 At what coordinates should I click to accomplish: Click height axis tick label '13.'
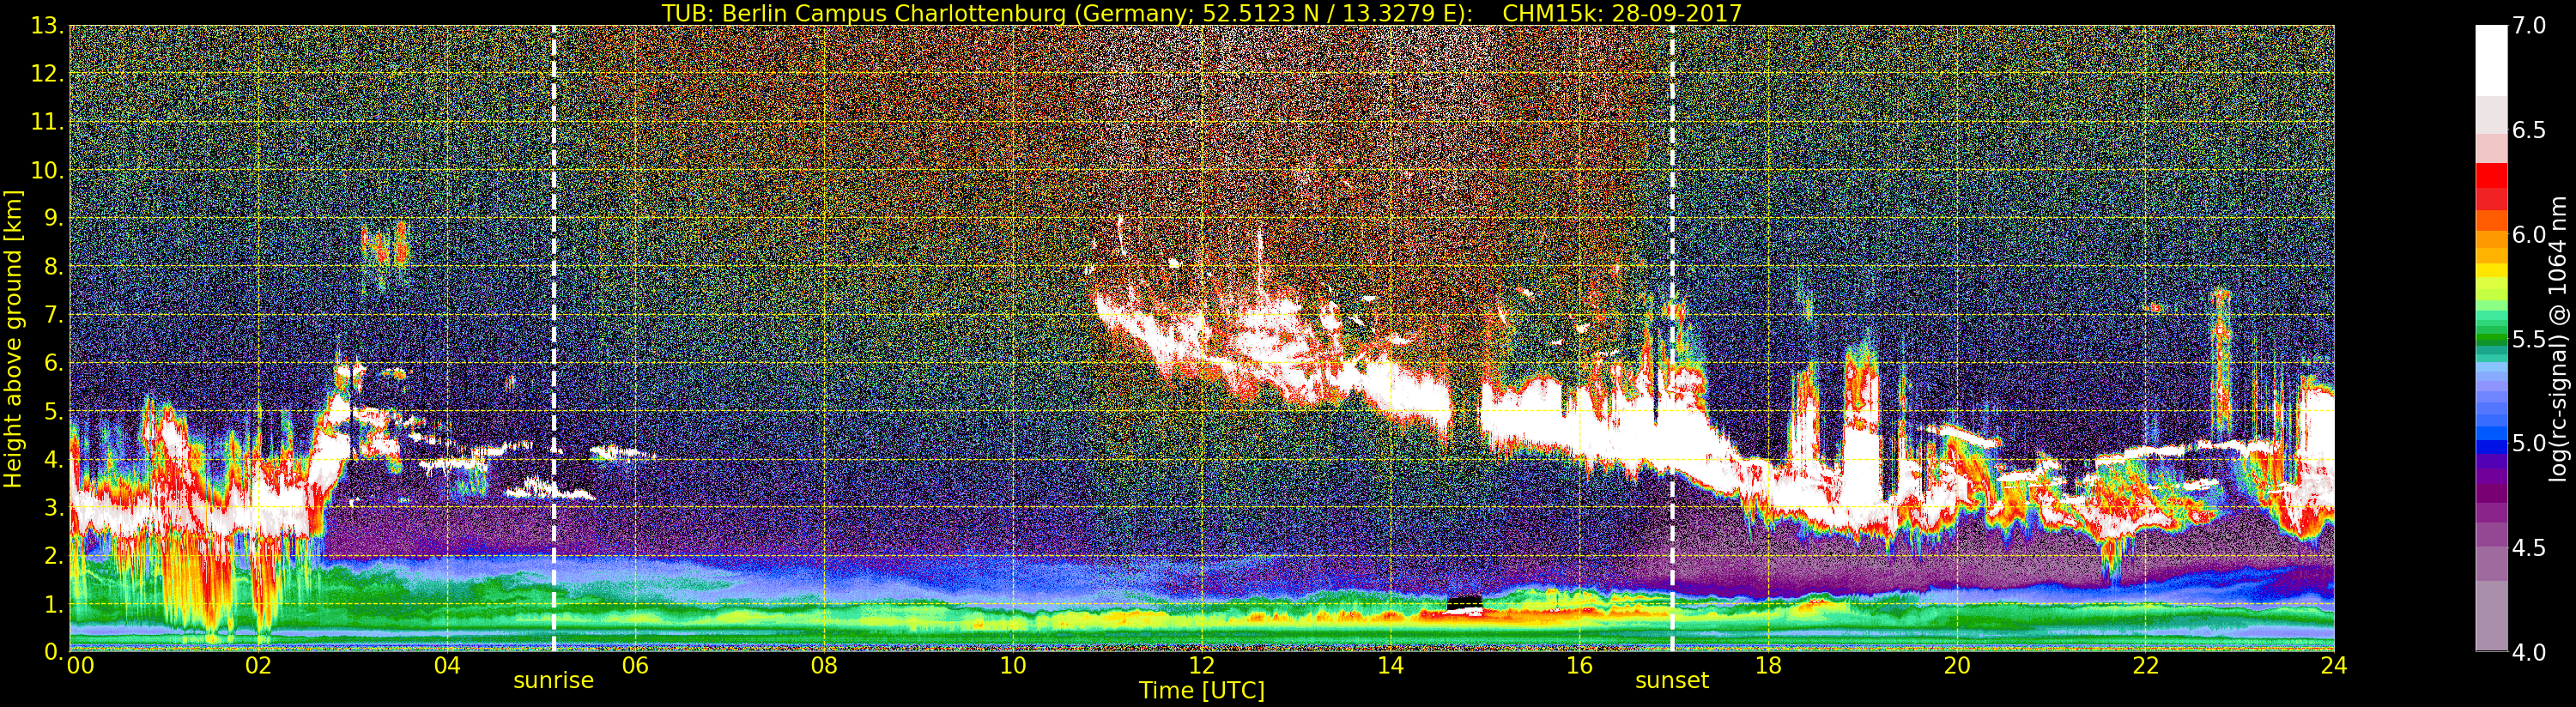47,26
